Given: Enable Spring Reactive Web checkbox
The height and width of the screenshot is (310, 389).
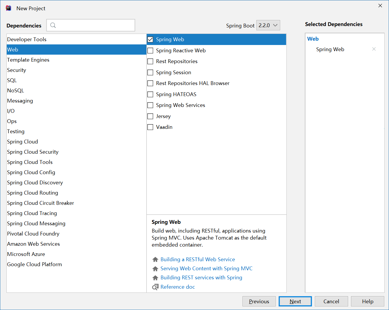Looking at the screenshot, I should [x=150, y=51].
